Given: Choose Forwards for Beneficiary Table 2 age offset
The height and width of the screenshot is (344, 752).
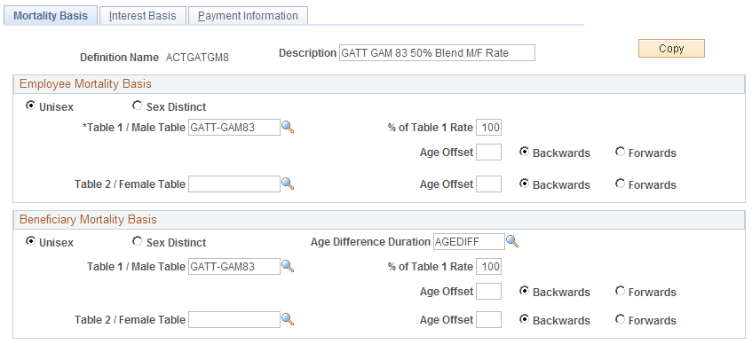Looking at the screenshot, I should point(620,319).
